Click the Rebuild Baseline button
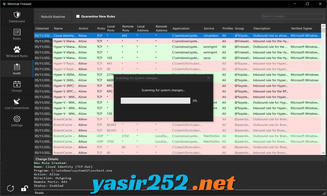The height and width of the screenshot is (196, 327). (x=53, y=17)
